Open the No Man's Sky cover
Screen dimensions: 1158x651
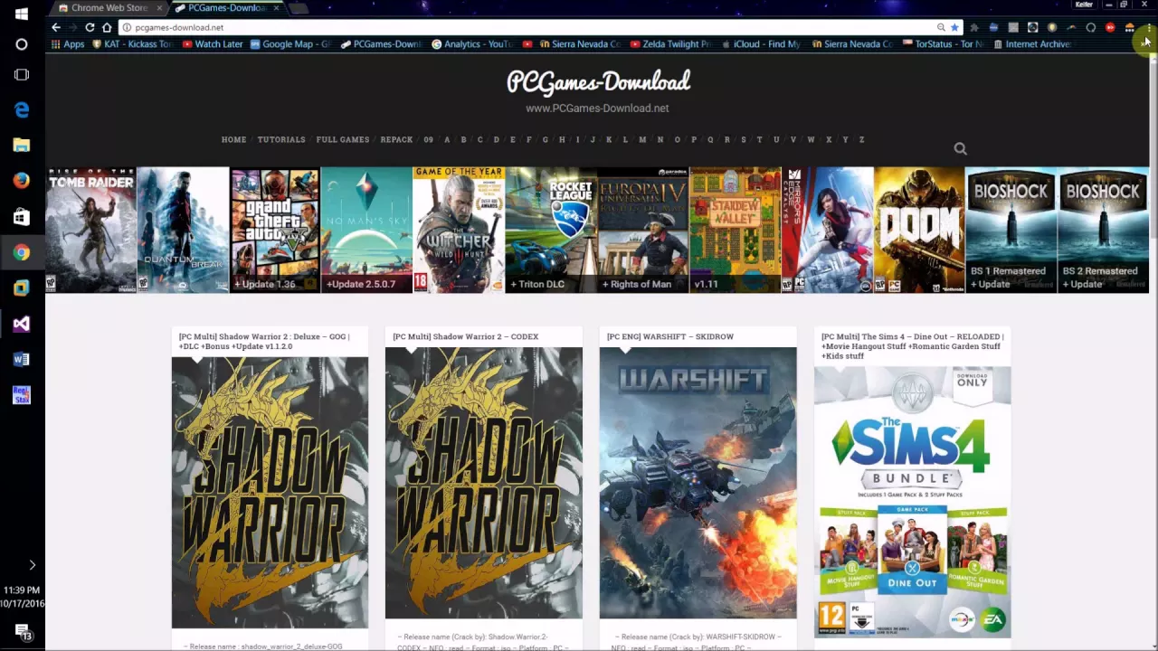tap(366, 230)
